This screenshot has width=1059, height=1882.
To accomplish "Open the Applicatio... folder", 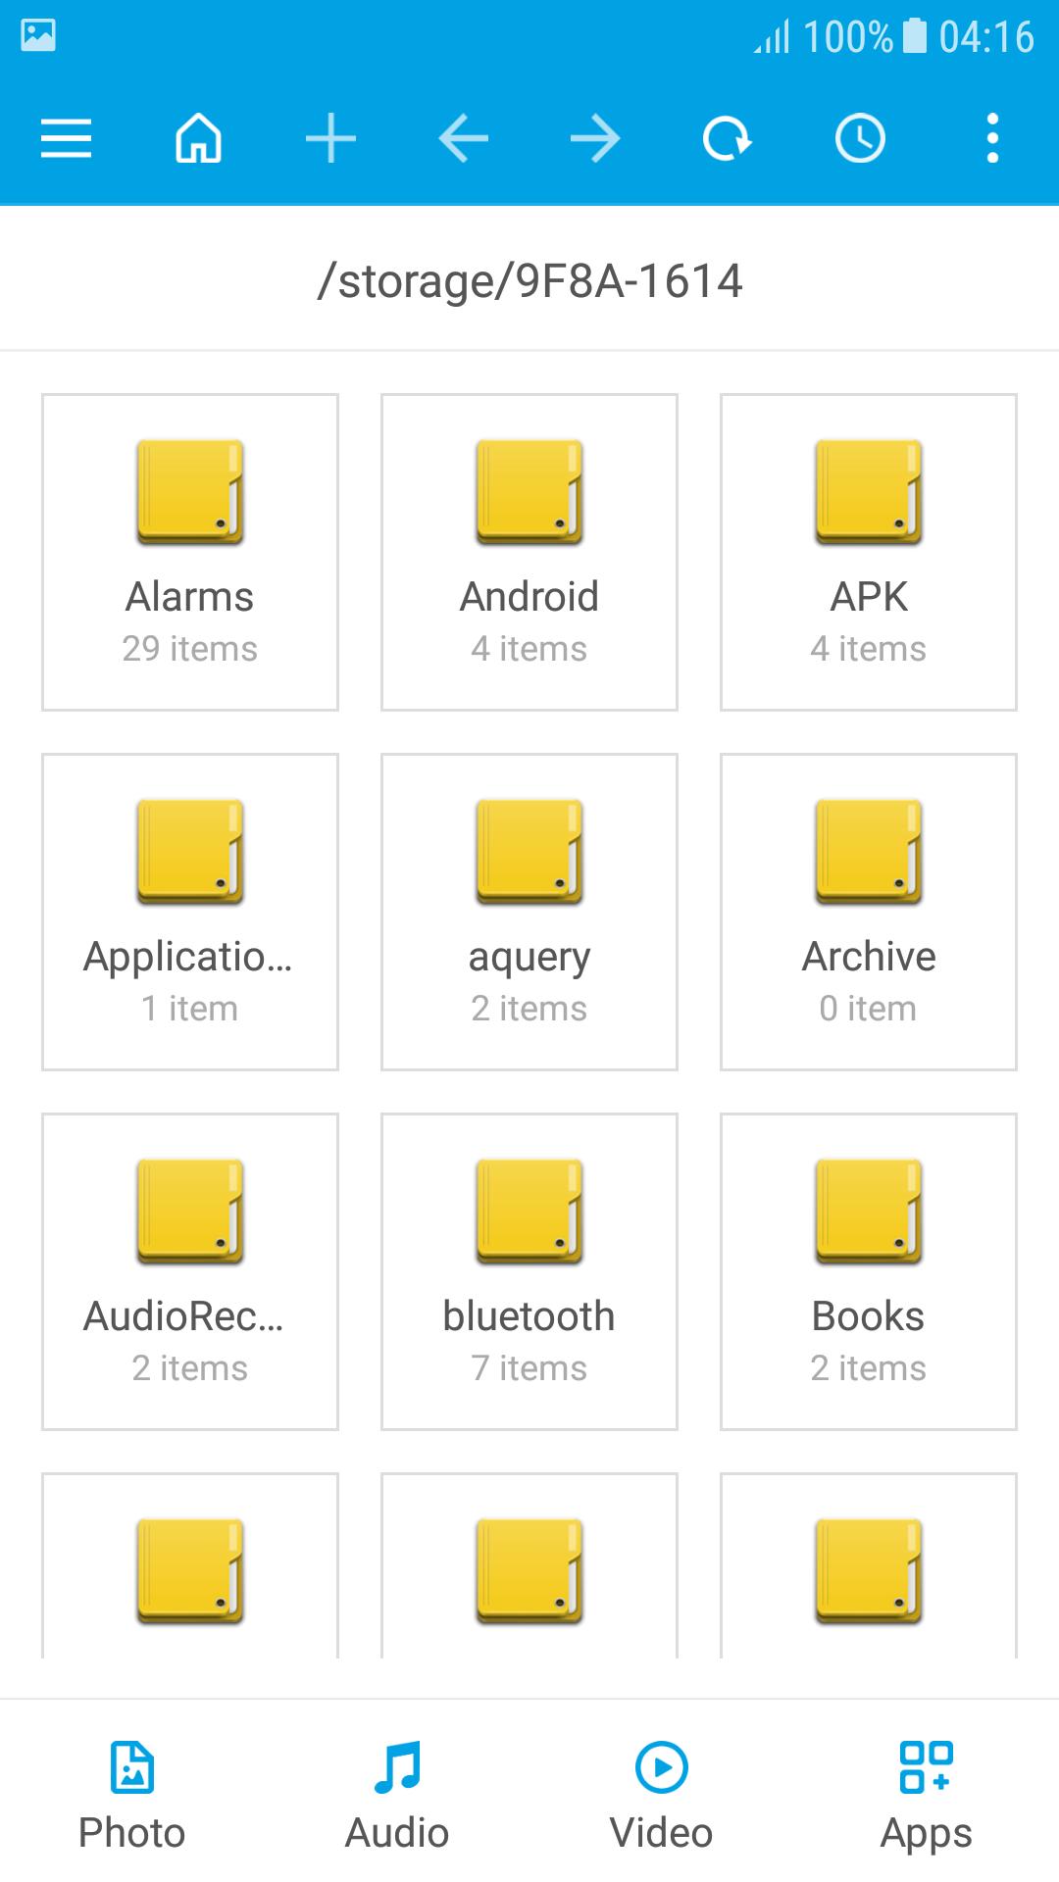I will (x=190, y=912).
